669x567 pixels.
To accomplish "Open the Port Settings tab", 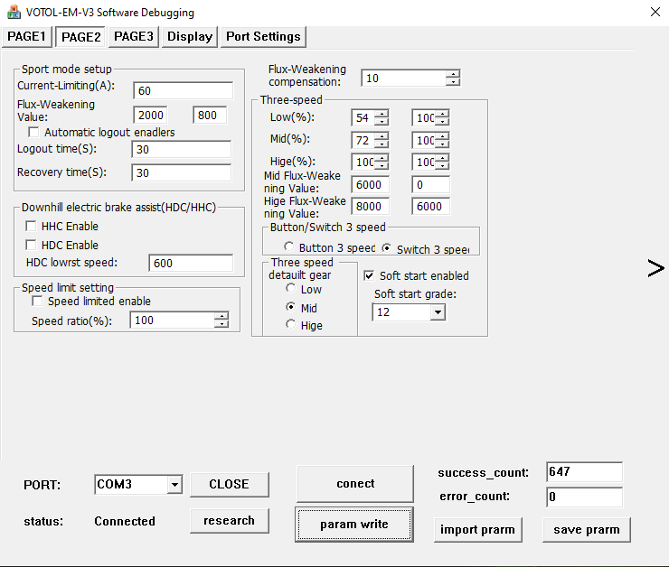I will coord(263,36).
